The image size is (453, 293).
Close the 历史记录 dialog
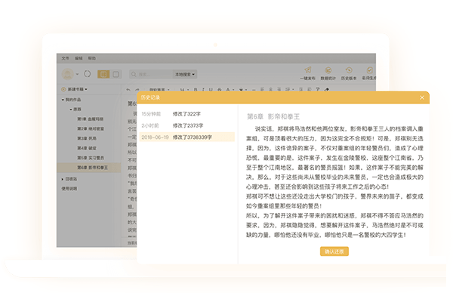(x=422, y=97)
